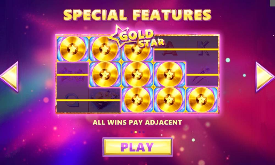The image size is (275, 165).
Task: Click the dimmed A card symbol
Action: tap(170, 48)
